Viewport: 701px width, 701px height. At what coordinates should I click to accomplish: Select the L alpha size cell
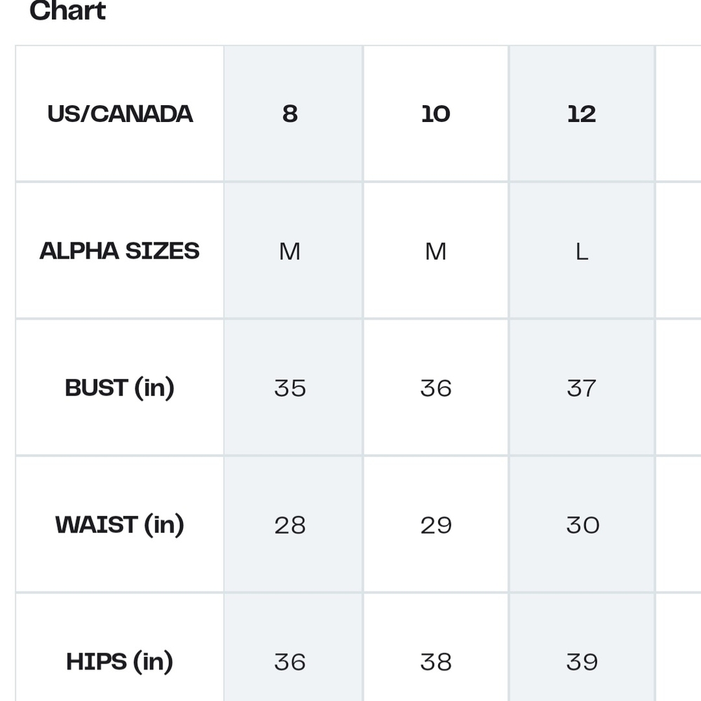[x=582, y=250]
